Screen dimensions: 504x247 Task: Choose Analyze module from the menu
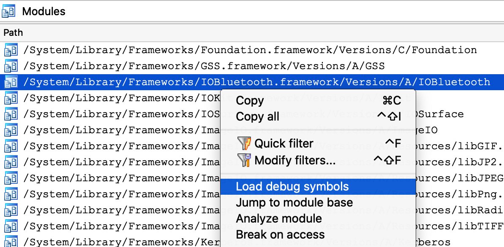point(279,219)
